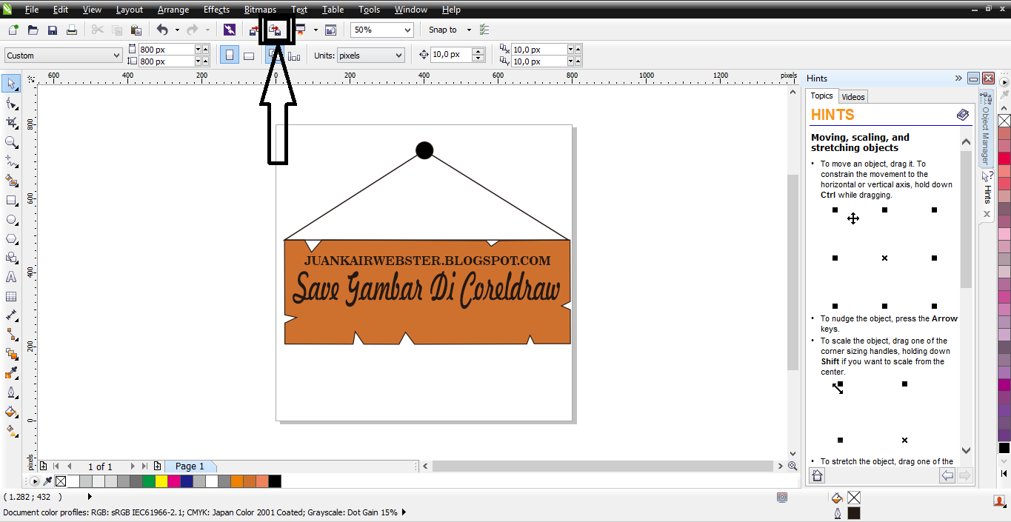The height and width of the screenshot is (522, 1011).
Task: Open the Effects menu
Action: click(216, 10)
